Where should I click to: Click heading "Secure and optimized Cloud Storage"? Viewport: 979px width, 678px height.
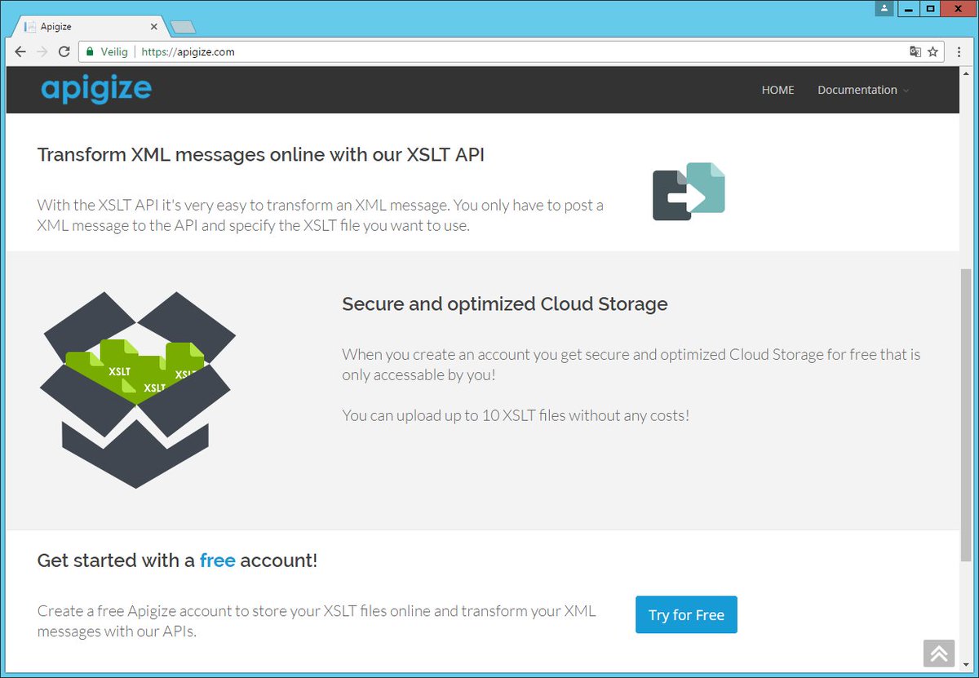505,304
